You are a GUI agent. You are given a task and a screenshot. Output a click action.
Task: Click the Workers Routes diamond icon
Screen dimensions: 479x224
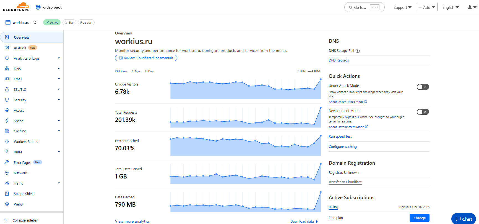[7, 142]
